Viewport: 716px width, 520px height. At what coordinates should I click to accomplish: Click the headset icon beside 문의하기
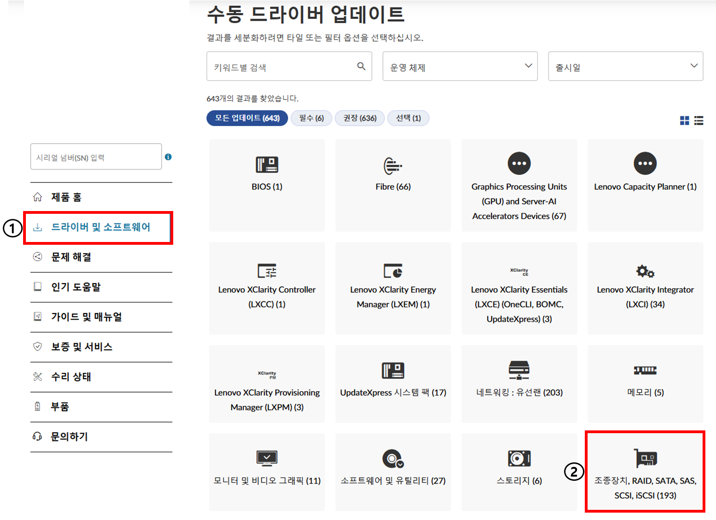tap(37, 436)
